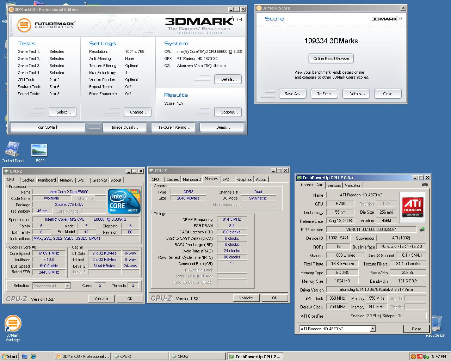Click the Demo... button in 3DMark03

coord(222,127)
